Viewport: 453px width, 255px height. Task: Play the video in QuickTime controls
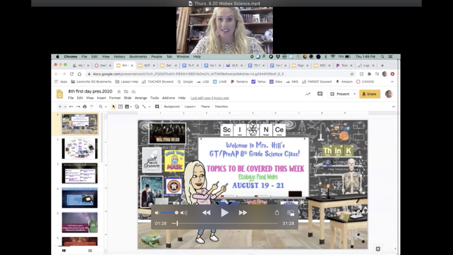(225, 213)
